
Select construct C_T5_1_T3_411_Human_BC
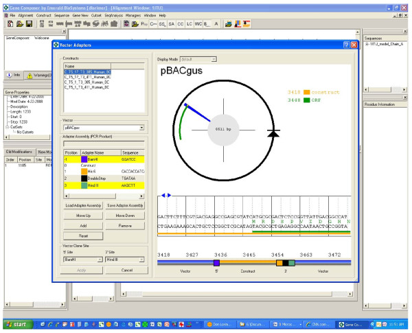coord(87,87)
